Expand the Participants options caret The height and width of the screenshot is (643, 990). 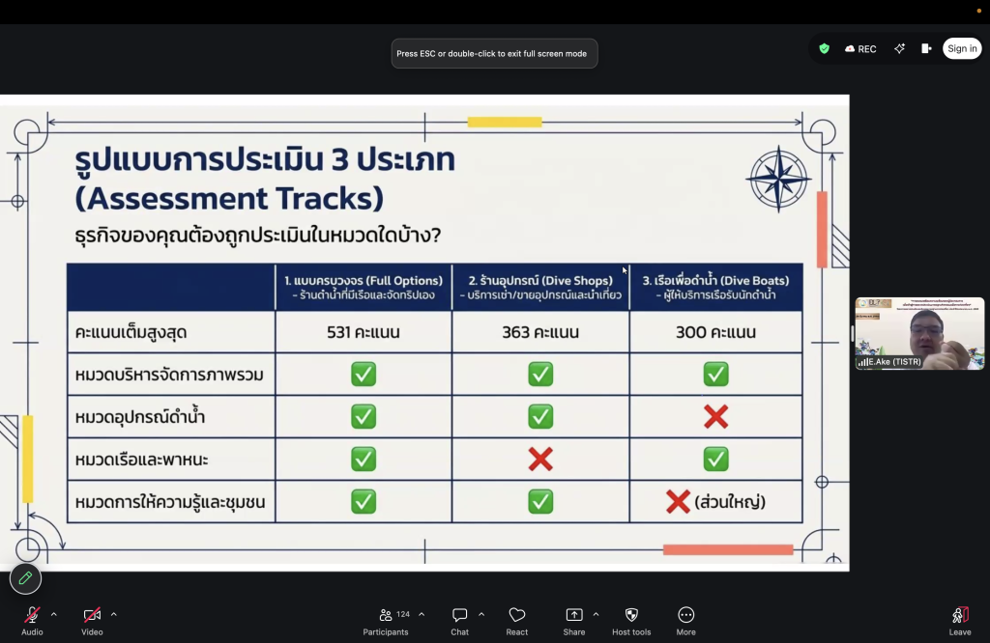pos(422,614)
